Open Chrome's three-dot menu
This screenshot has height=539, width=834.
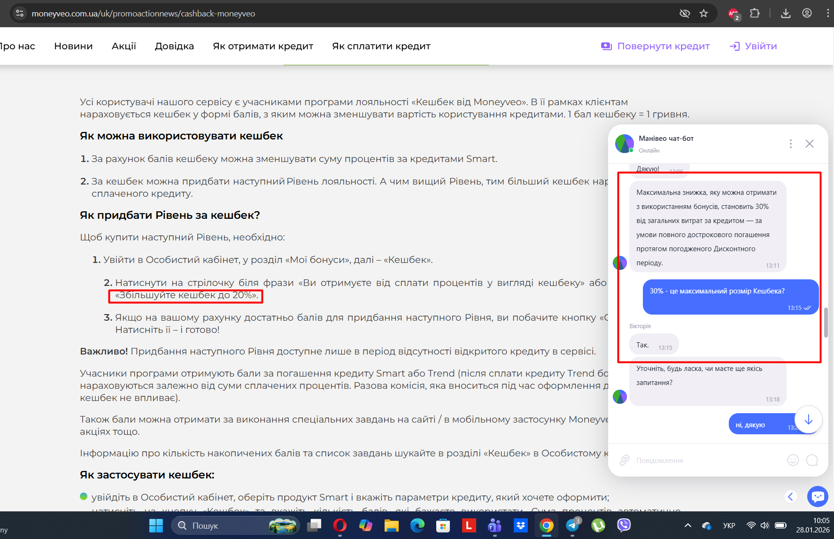827,13
